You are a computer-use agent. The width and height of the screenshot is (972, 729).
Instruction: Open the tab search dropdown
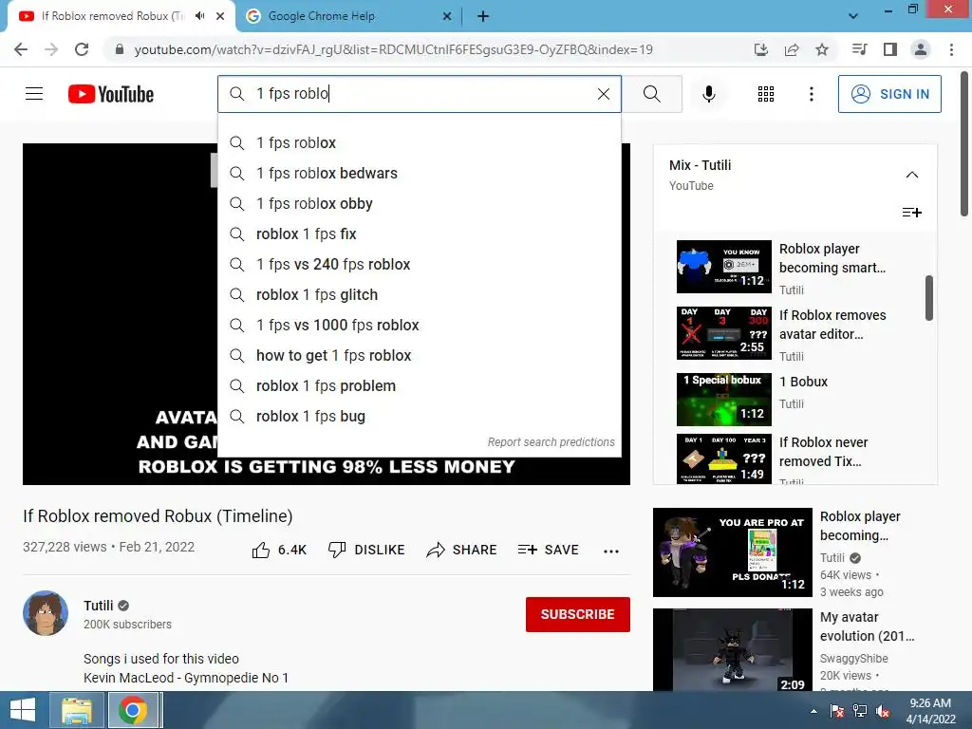click(853, 16)
